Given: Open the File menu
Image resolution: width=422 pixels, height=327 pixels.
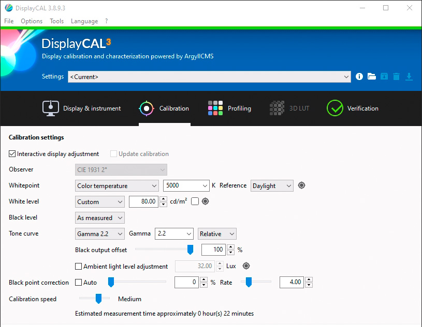Looking at the screenshot, I should 9,21.
